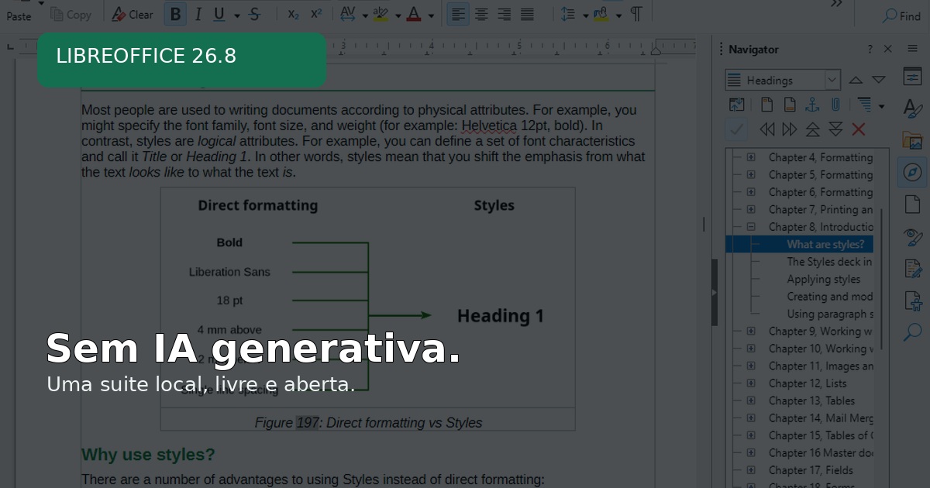This screenshot has width=930, height=488.
Task: Open the Headings navigate-by dropdown
Action: (x=783, y=80)
